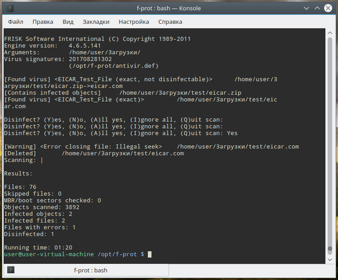Close the Konsole window
Image resolution: width=338 pixels, height=280 pixels.
click(x=328, y=9)
